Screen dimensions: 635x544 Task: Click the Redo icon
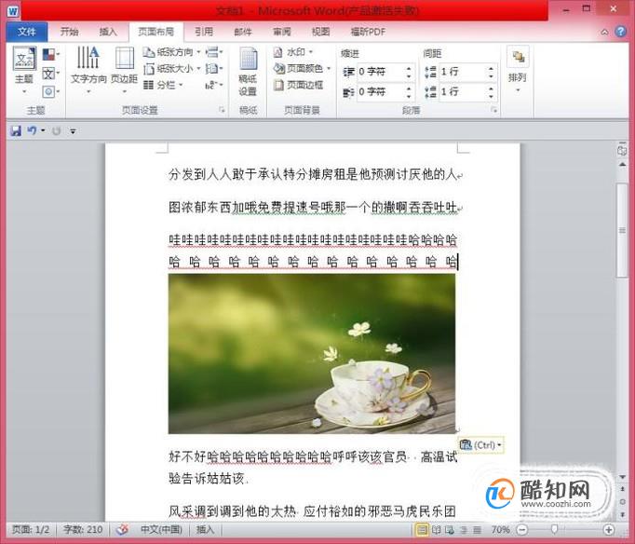click(x=56, y=130)
